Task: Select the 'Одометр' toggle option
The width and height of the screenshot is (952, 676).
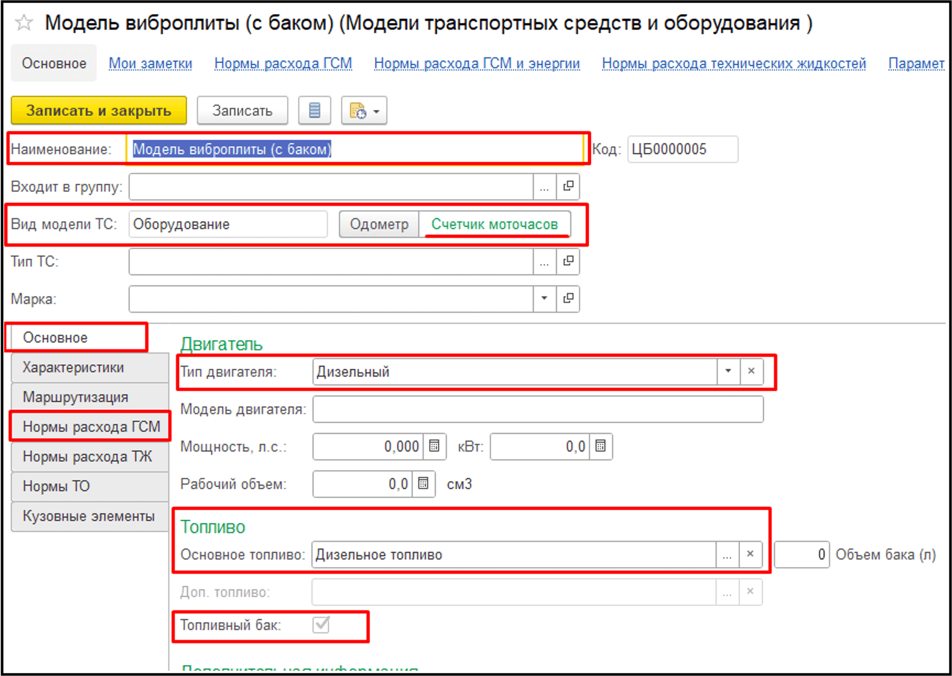Action: point(379,224)
